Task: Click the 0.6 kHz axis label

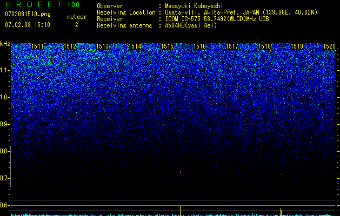Action: click(x=4, y=205)
